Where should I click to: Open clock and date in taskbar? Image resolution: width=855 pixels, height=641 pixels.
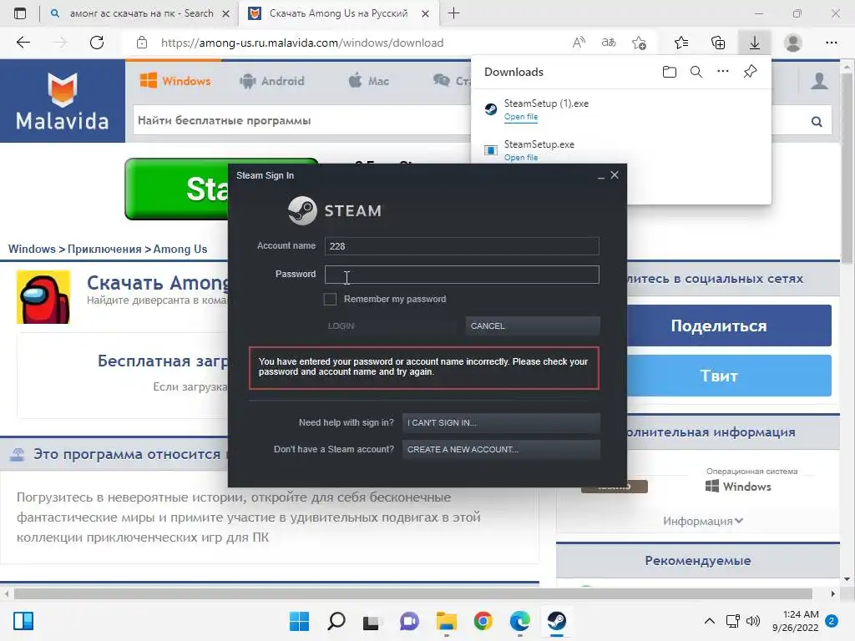[x=796, y=621]
